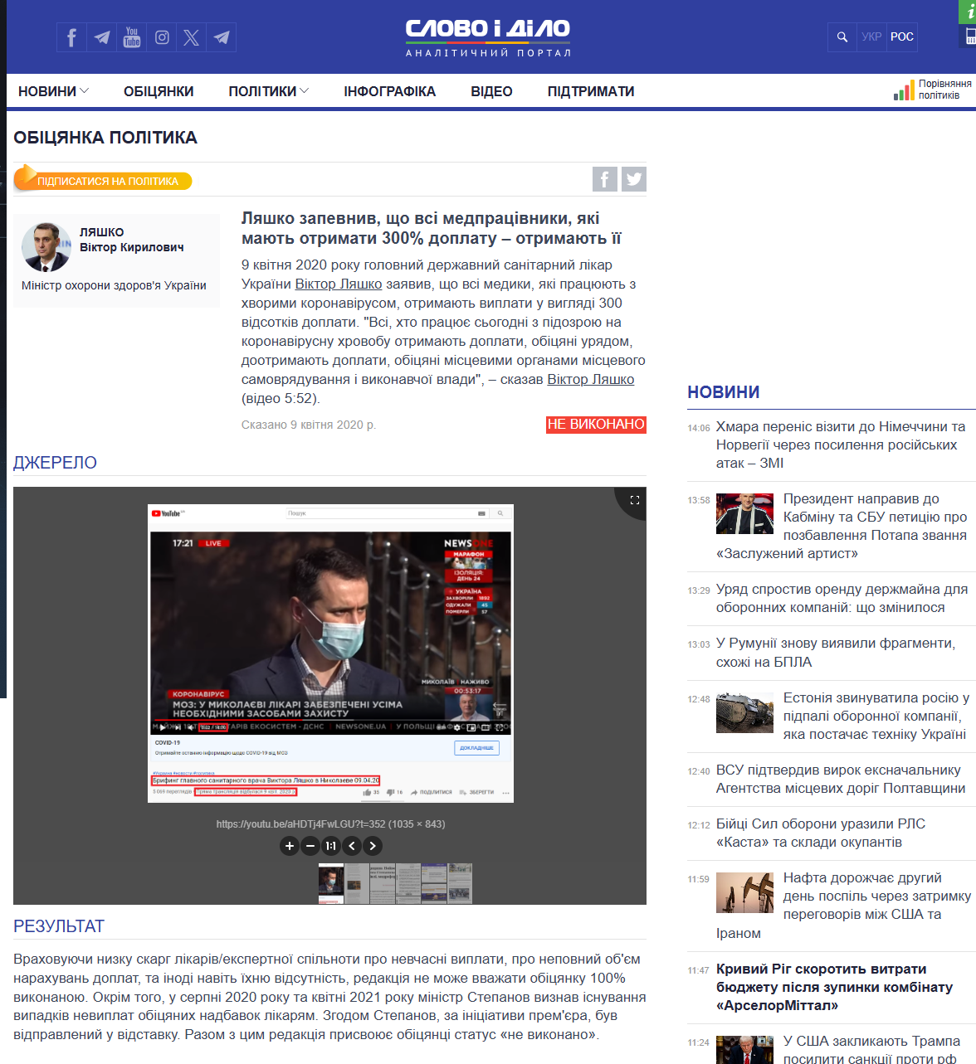
Task: Open the ПОЛІТИКИ menu item
Action: [x=262, y=91]
